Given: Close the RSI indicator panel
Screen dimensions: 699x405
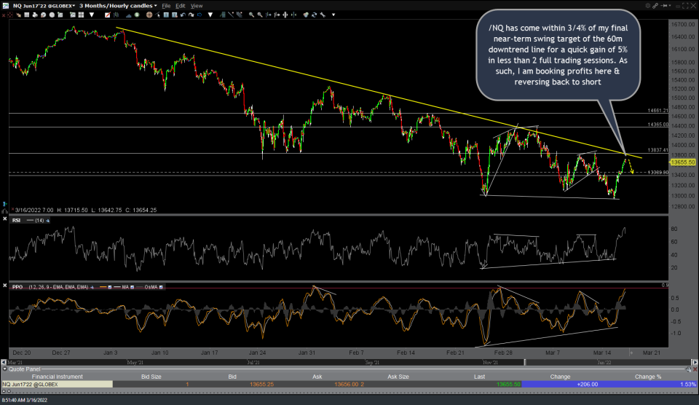Looking at the screenshot, I should [5, 219].
